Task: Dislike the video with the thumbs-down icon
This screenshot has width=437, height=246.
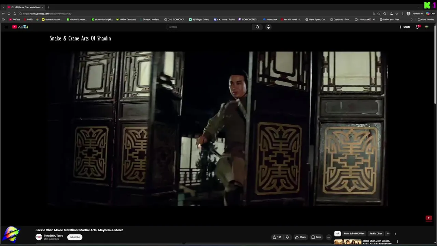Action: [x=287, y=237]
